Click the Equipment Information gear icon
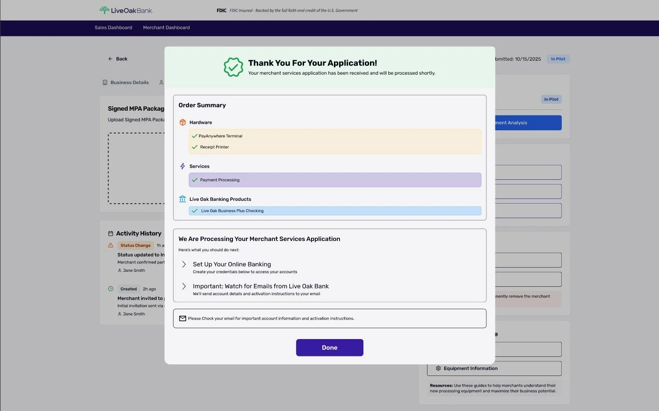659x411 pixels. point(438,368)
